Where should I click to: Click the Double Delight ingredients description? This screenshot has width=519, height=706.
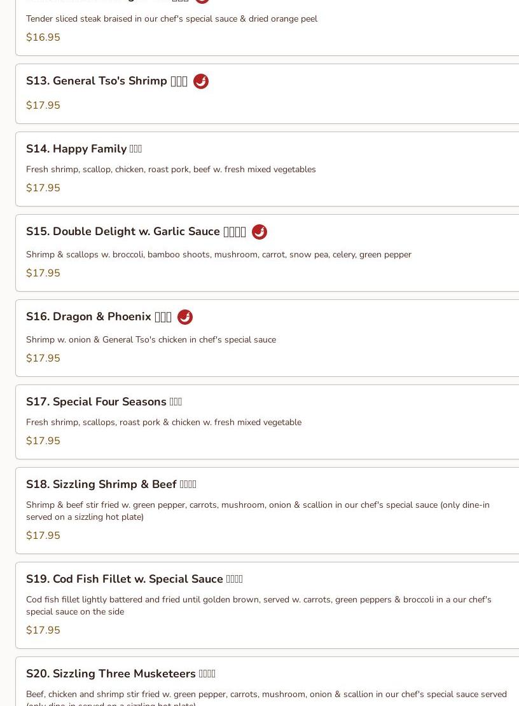pyautogui.click(x=219, y=254)
